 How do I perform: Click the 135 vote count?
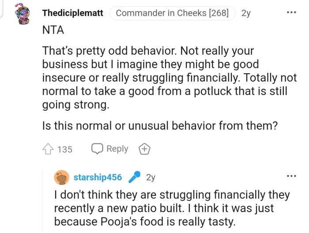click(x=64, y=149)
